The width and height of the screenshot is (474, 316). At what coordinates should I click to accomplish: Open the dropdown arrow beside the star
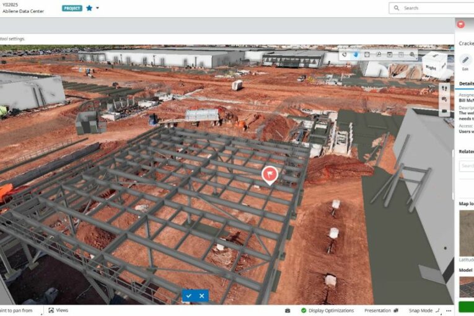97,8
